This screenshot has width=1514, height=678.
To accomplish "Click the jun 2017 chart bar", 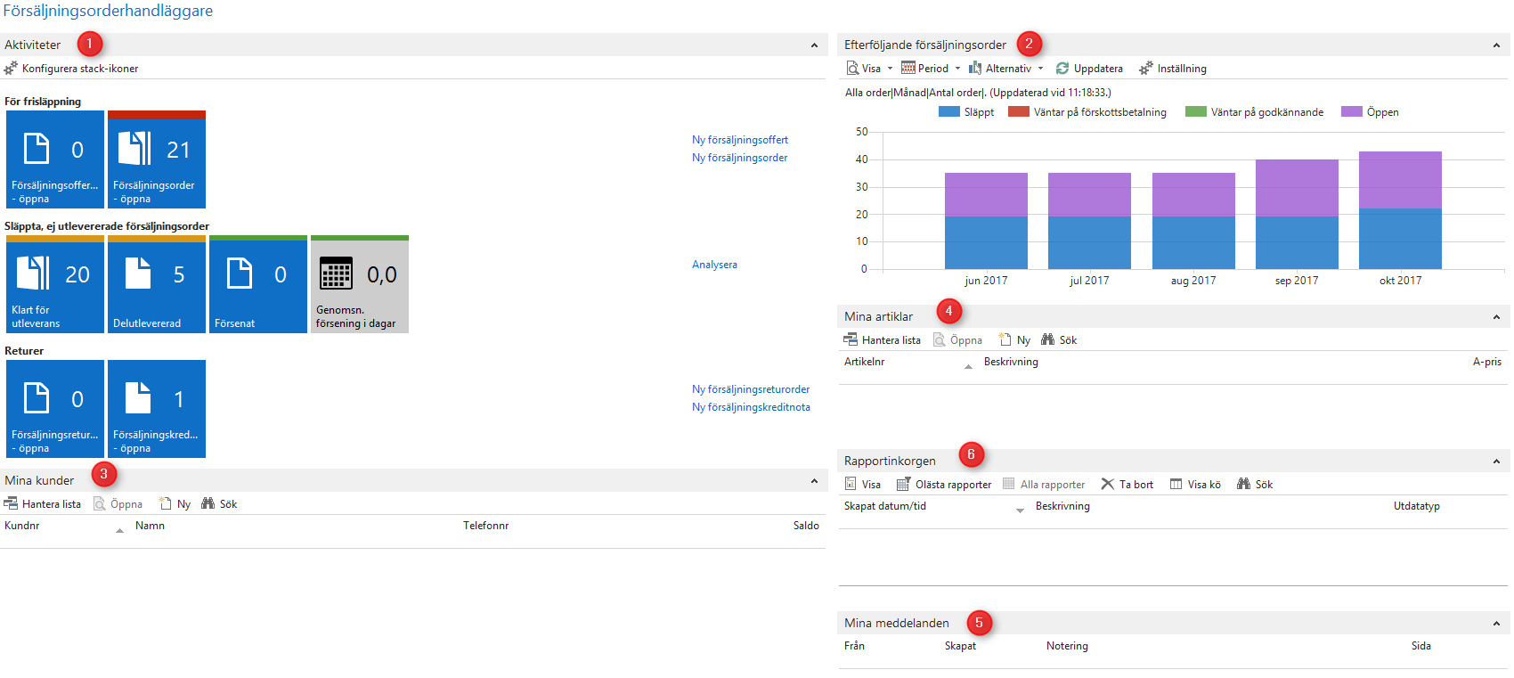I will point(986,221).
